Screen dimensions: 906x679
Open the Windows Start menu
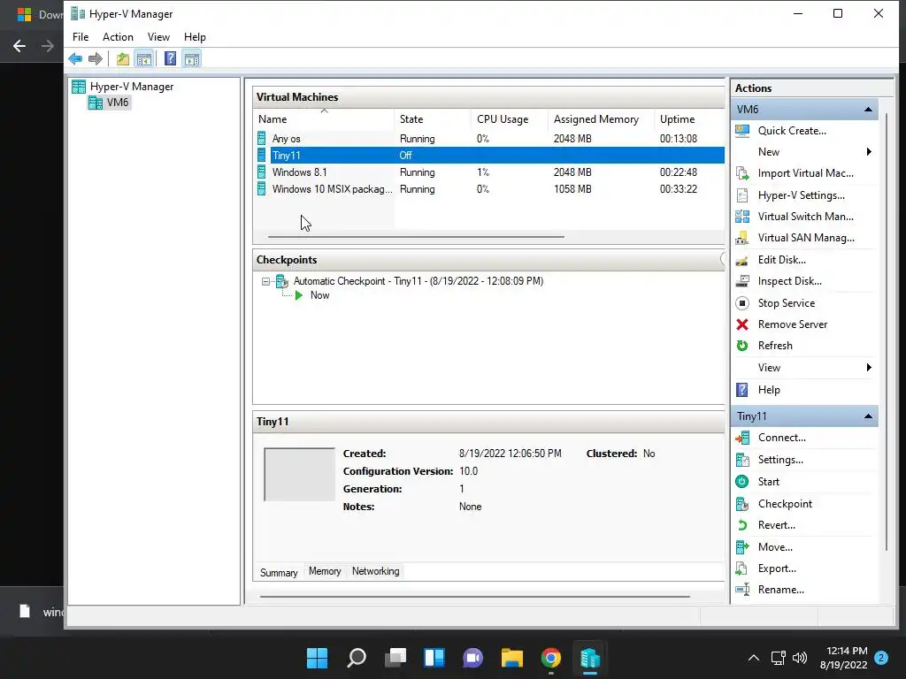[x=317, y=658]
